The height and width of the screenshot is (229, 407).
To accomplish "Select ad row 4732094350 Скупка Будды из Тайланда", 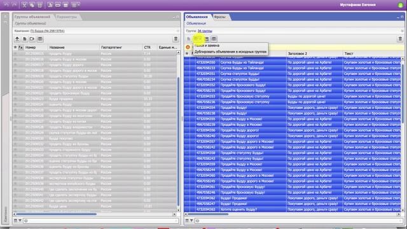I will tap(293, 62).
